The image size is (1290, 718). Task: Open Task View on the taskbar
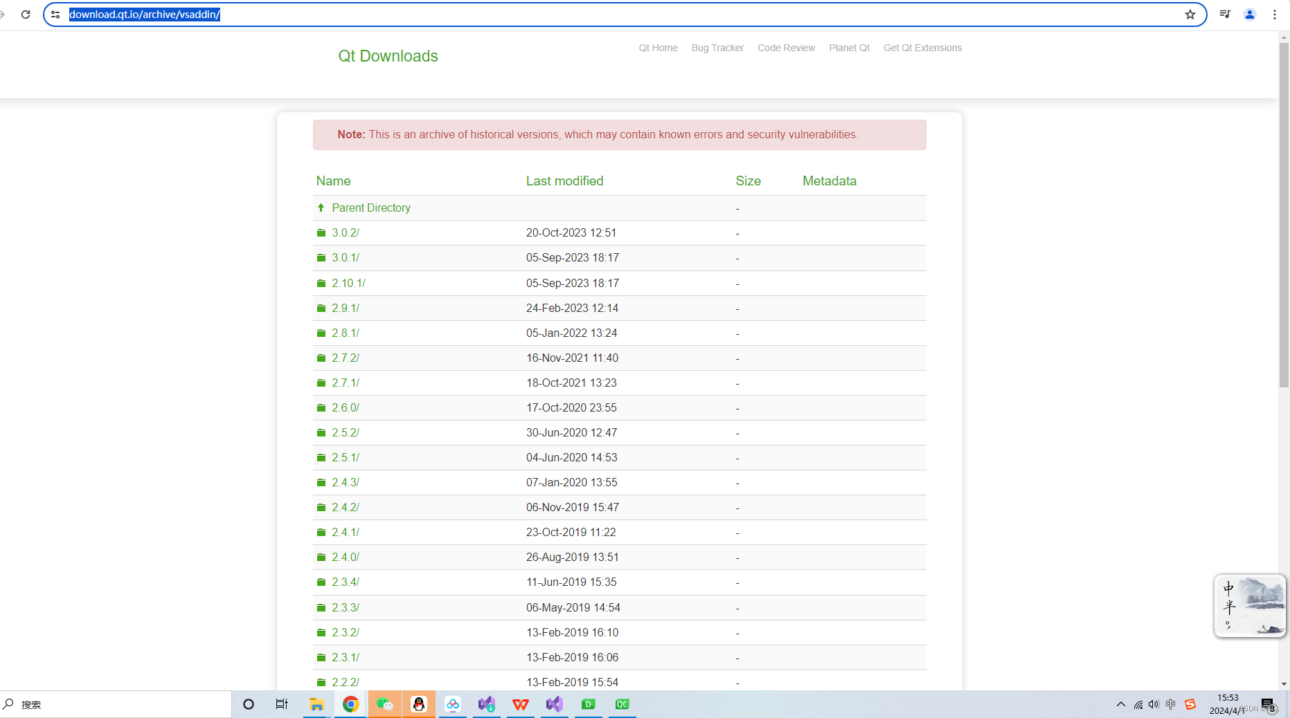click(282, 704)
